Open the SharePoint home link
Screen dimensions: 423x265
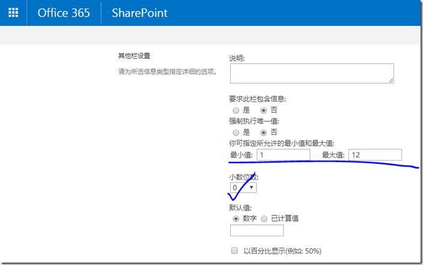coord(140,13)
